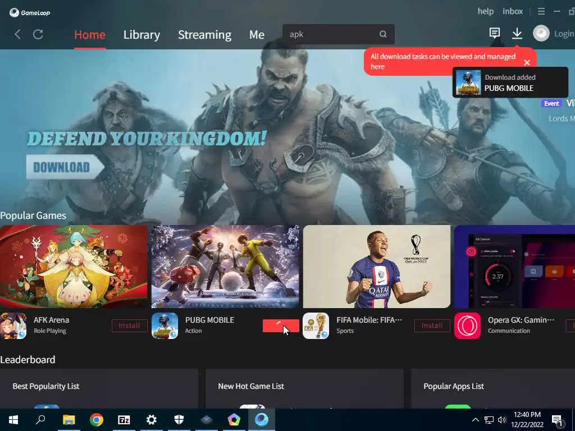Open the PUBG MOBILE snow banner thumbnail
Image resolution: width=575 pixels, height=431 pixels.
coord(225,267)
